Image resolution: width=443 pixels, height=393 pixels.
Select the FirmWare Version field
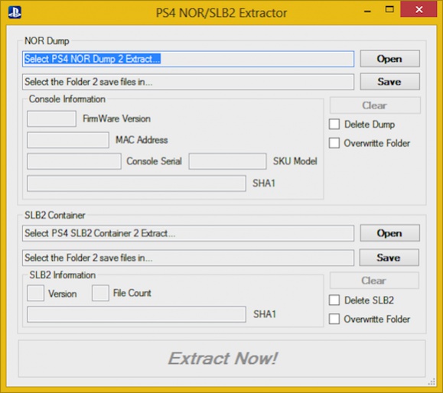[52, 119]
